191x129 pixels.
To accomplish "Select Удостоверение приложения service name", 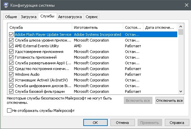I will pyautogui.click(x=39, y=52).
